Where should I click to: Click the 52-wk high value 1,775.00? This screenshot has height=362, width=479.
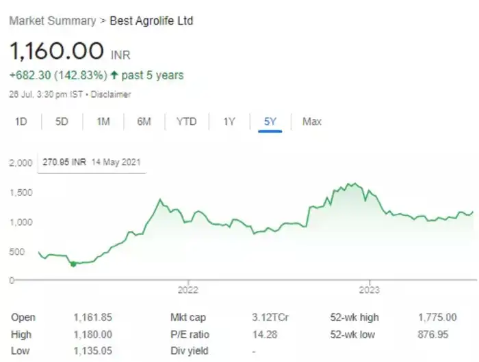(437, 318)
